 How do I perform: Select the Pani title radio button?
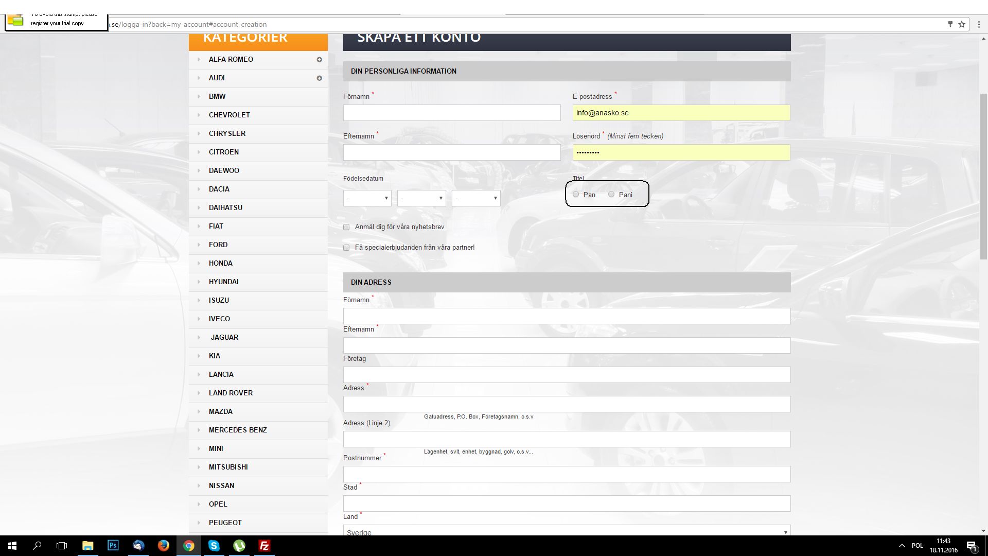click(611, 195)
